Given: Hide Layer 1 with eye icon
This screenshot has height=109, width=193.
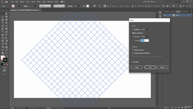Looking at the screenshot, I should (x=165, y=15).
